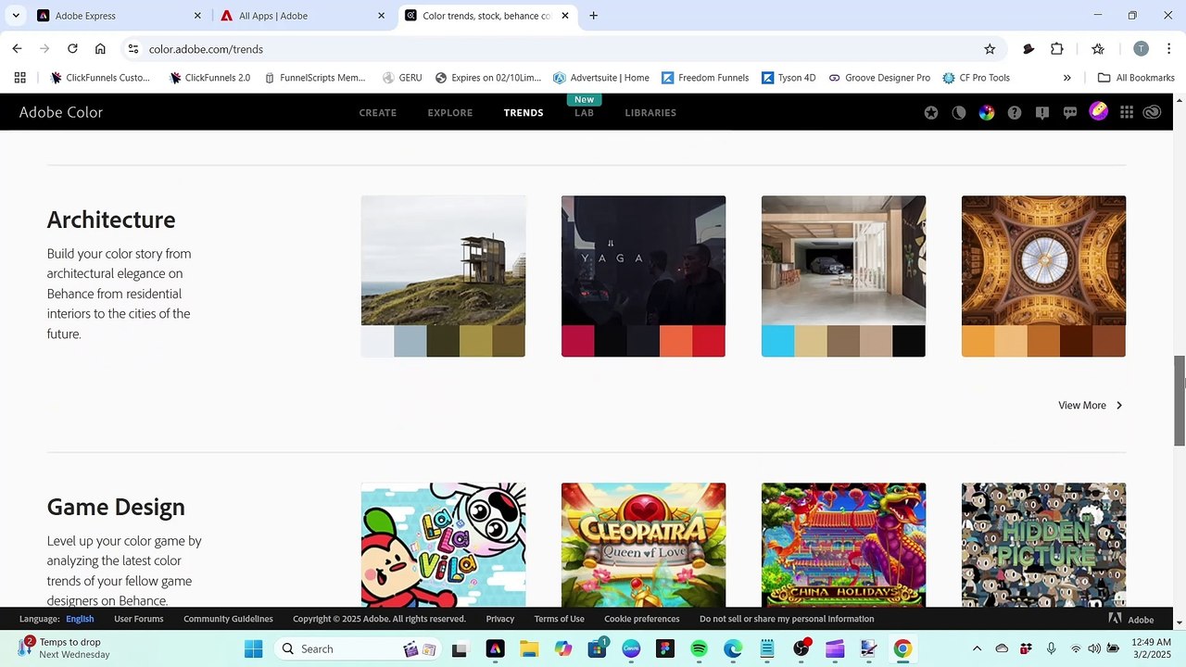1186x667 pixels.
Task: Bookmark this page with the star icon
Action: (990, 49)
